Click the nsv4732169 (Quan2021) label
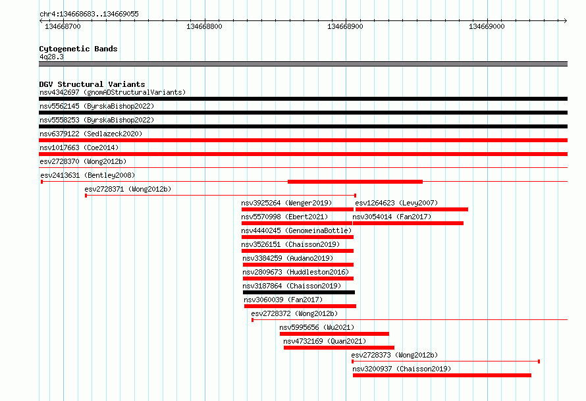Screen dimensions: 586x401 pos(325,341)
